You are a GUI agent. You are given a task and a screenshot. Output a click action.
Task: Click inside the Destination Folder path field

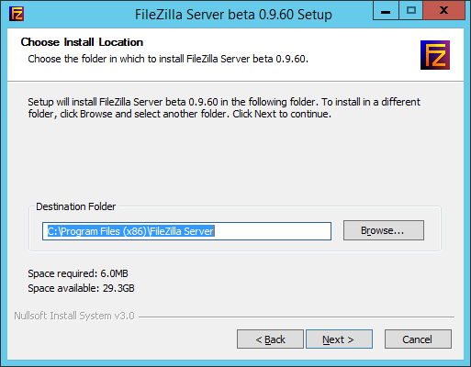point(186,231)
